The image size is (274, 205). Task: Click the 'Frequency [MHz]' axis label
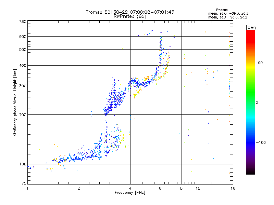(x=130, y=193)
